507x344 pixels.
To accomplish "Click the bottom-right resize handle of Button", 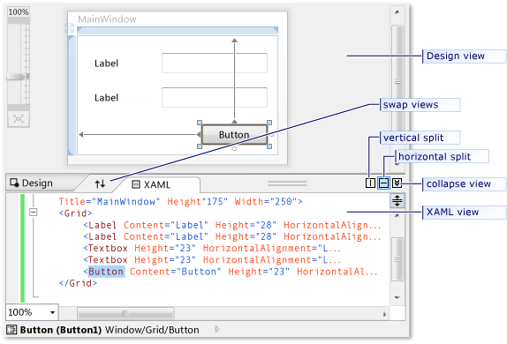I will pyautogui.click(x=269, y=146).
